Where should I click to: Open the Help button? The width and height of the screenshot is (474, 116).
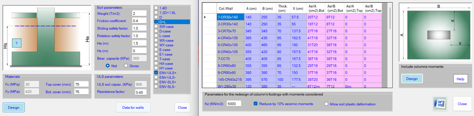click(460, 79)
